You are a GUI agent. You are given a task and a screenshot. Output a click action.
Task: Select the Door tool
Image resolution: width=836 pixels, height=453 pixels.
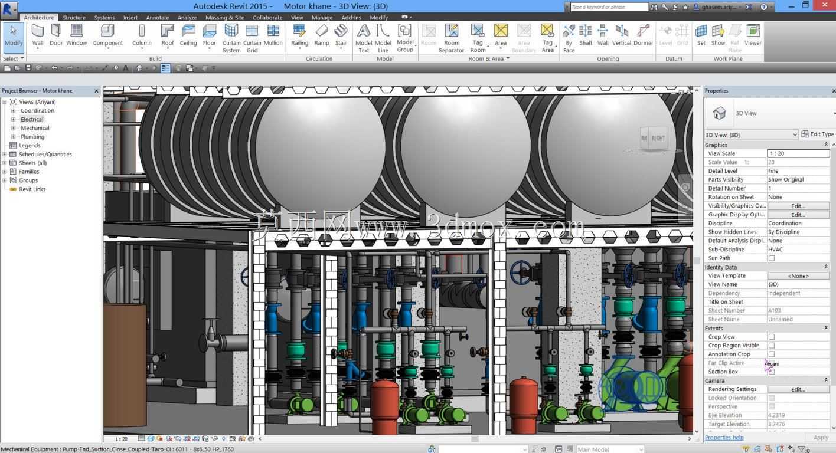click(x=56, y=35)
